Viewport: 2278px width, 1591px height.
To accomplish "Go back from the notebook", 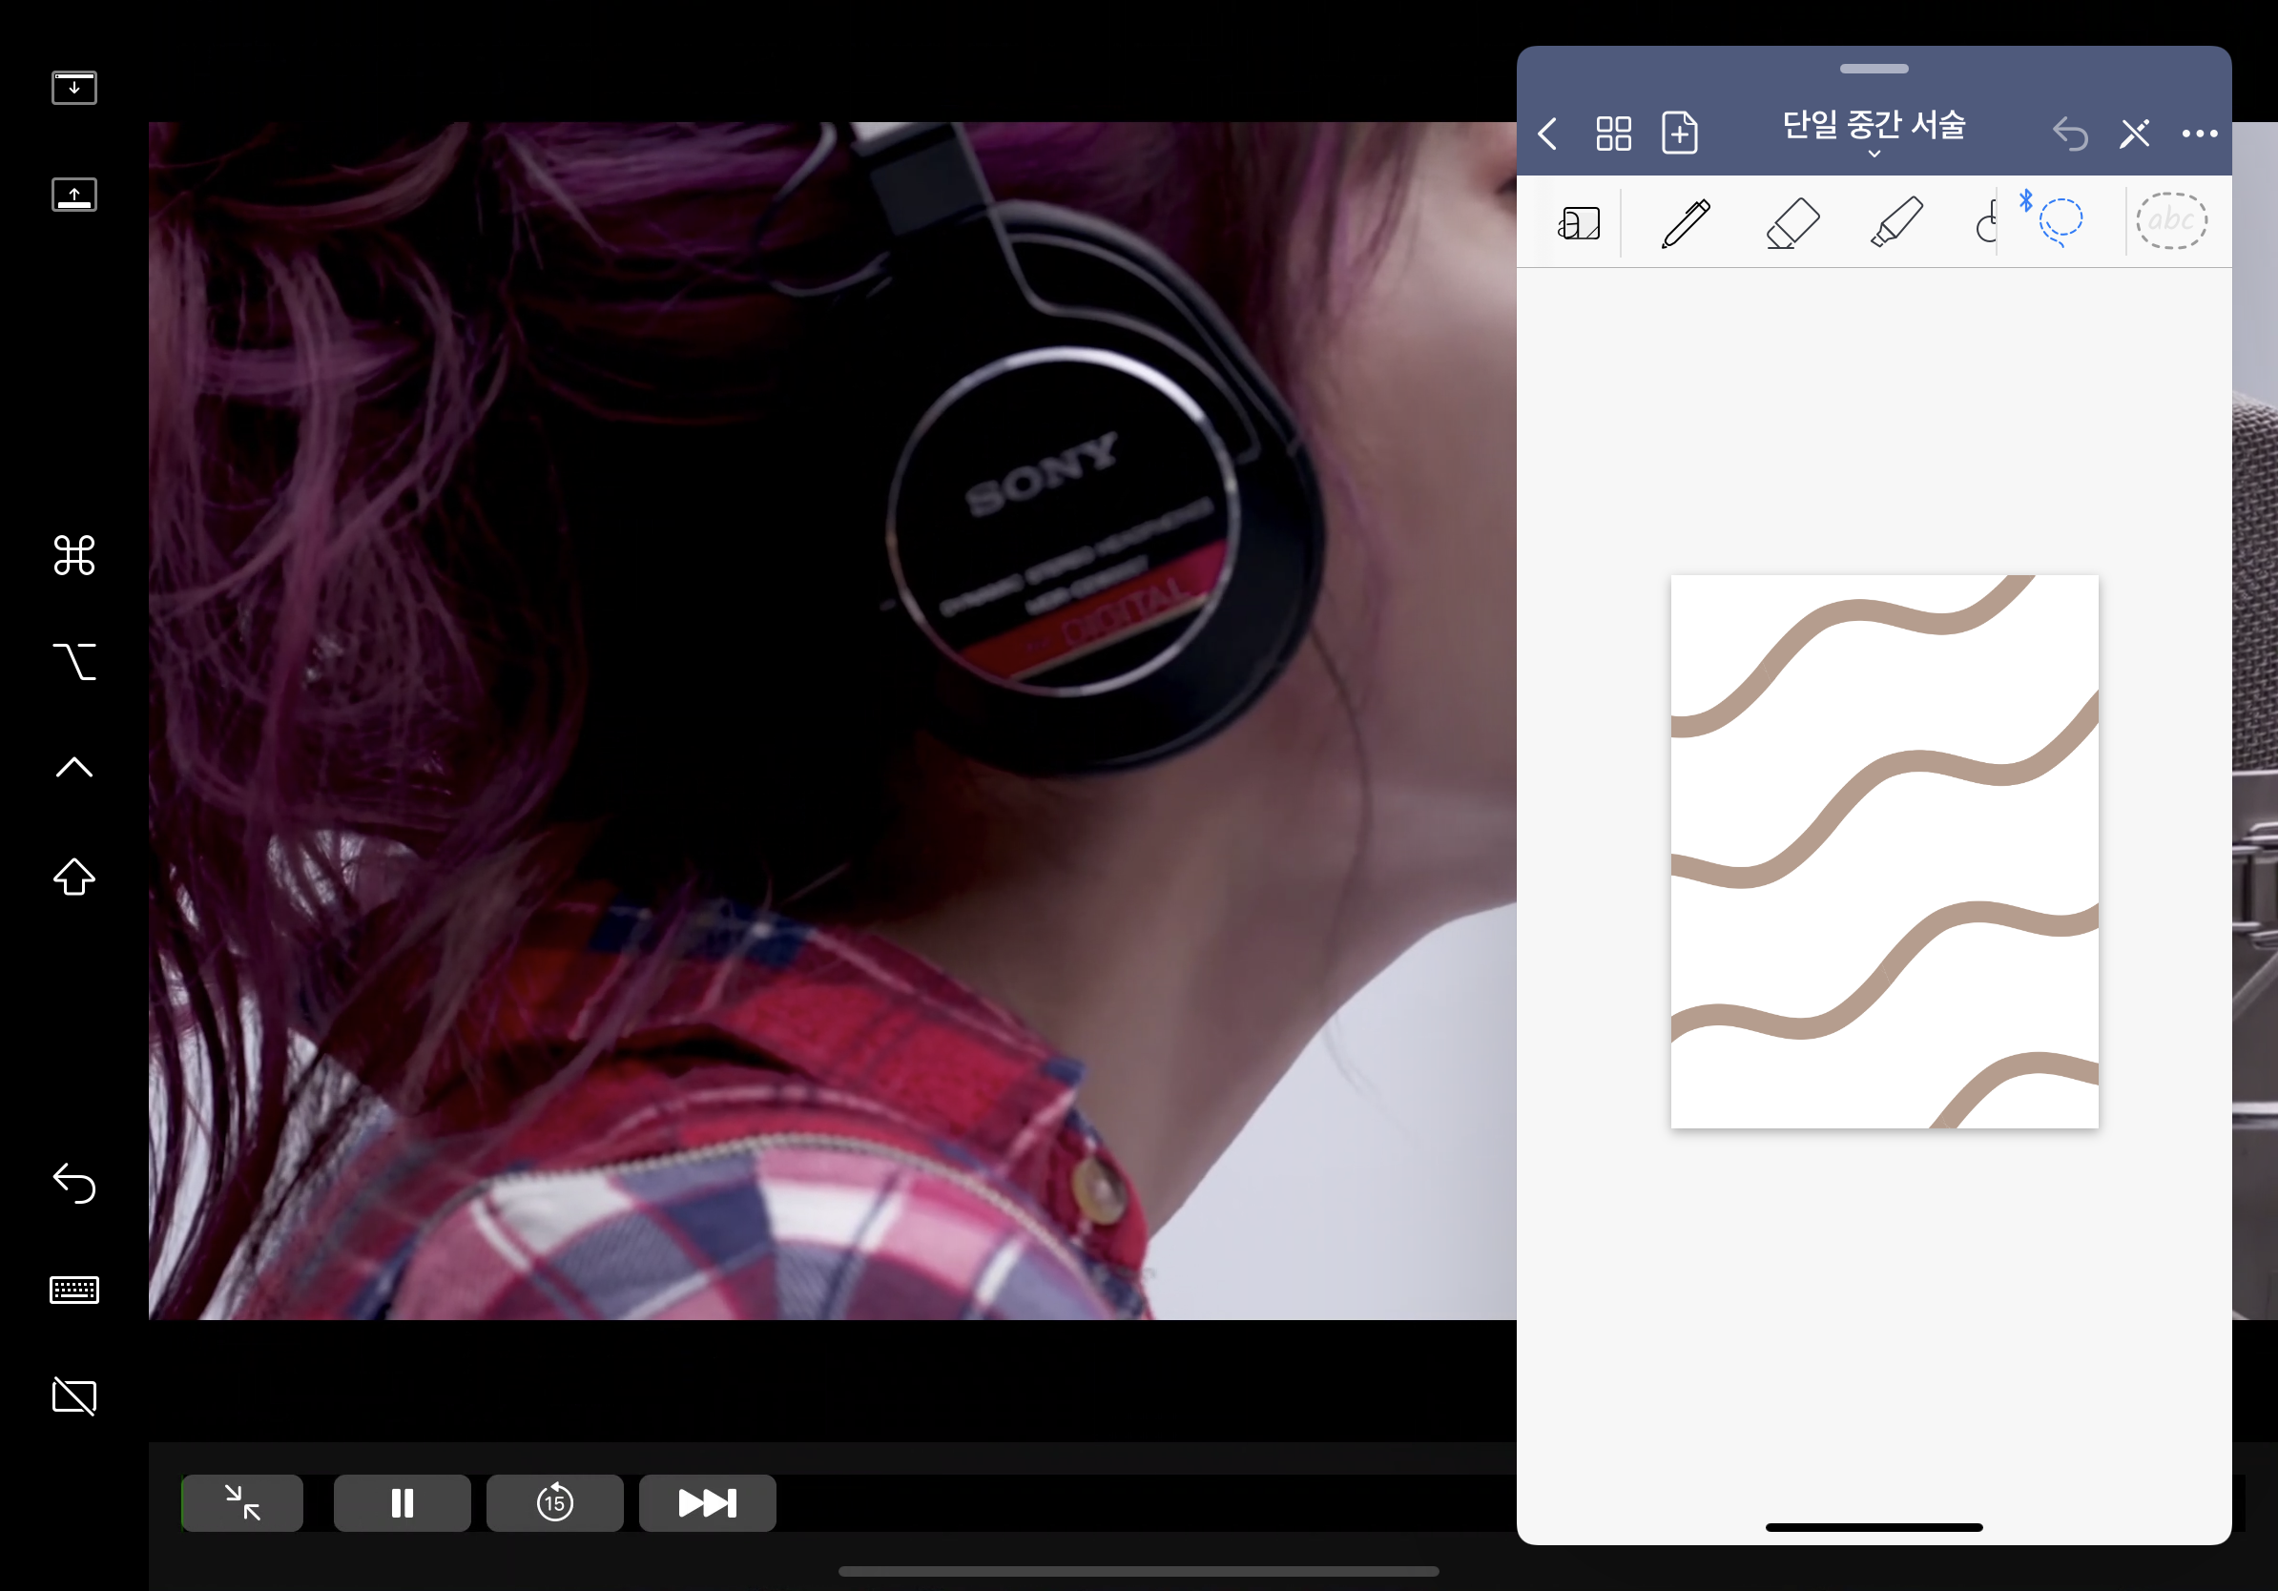I will point(1548,133).
